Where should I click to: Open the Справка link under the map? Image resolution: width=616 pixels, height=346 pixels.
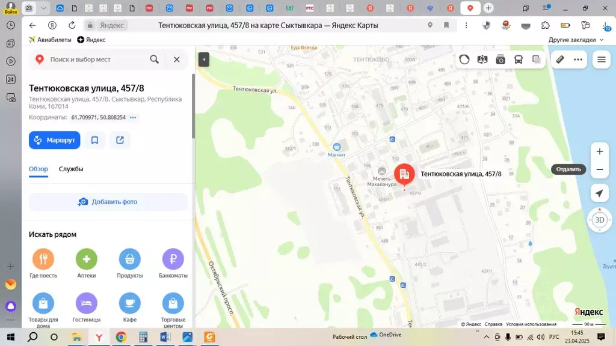click(493, 324)
